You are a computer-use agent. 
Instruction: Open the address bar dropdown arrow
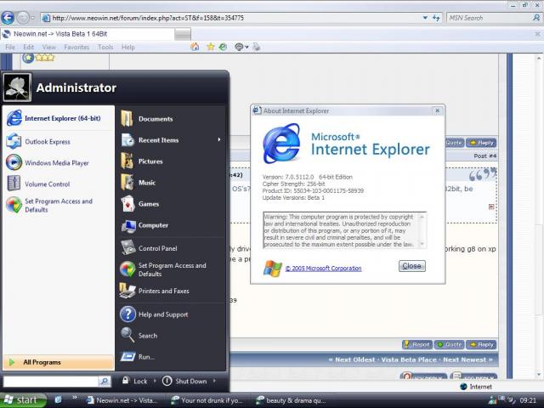point(425,18)
